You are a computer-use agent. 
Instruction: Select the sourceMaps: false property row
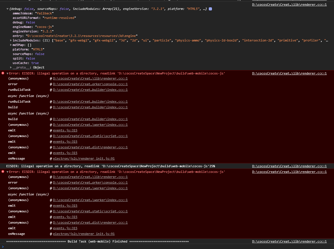pos(29,54)
